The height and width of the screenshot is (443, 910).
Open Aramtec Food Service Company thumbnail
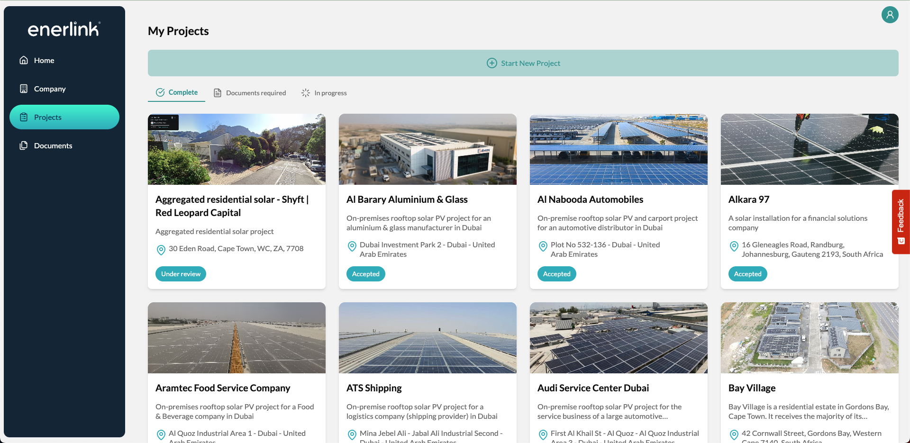click(x=237, y=338)
